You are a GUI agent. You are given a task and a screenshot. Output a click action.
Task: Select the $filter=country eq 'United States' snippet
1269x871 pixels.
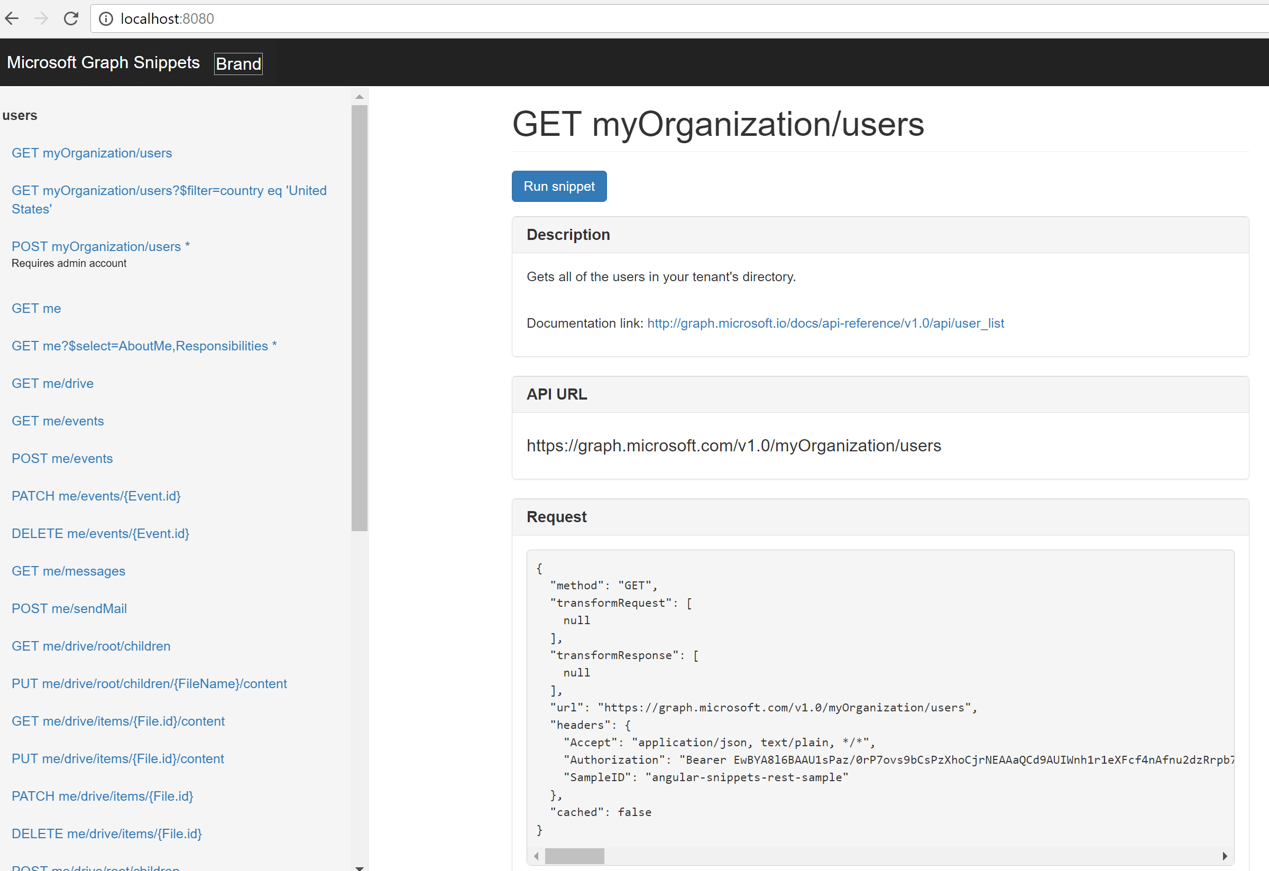169,200
